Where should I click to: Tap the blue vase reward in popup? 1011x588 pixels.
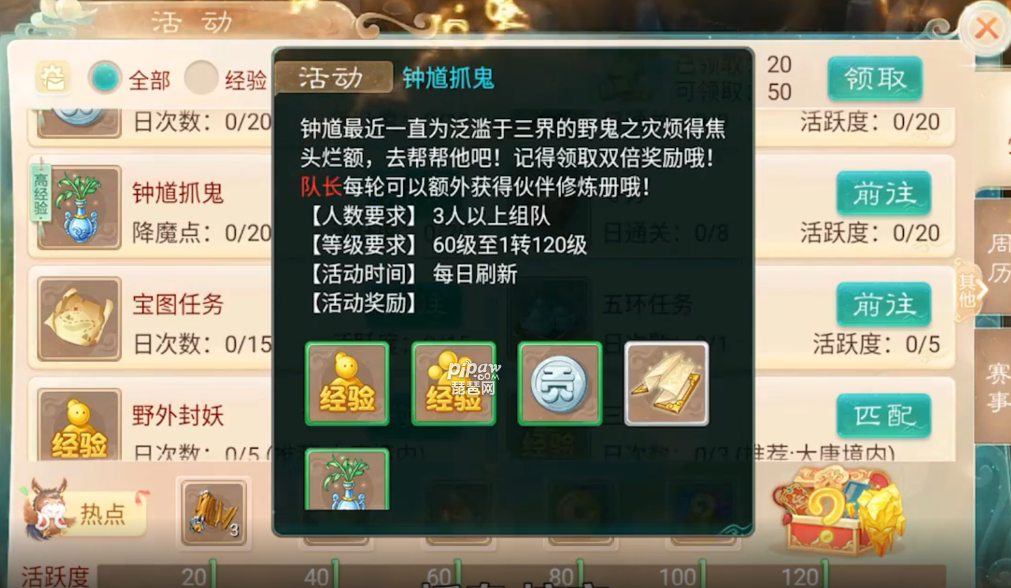coord(347,479)
